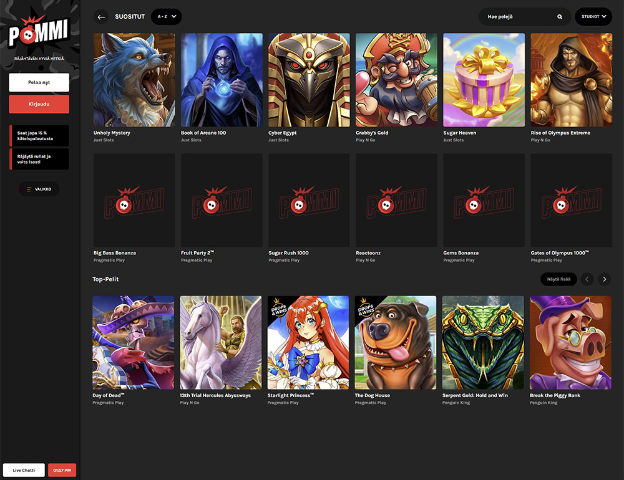Open The Dog House game thumbnail
624x480 pixels.
coord(396,343)
